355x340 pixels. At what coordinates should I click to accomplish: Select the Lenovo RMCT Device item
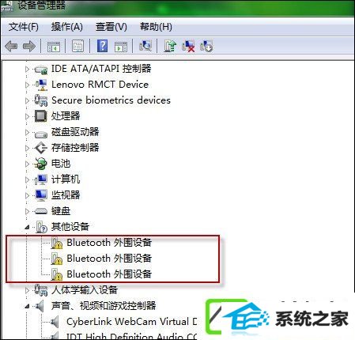coord(100,85)
